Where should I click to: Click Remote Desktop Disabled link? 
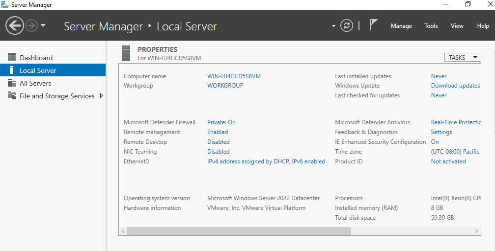(219, 142)
